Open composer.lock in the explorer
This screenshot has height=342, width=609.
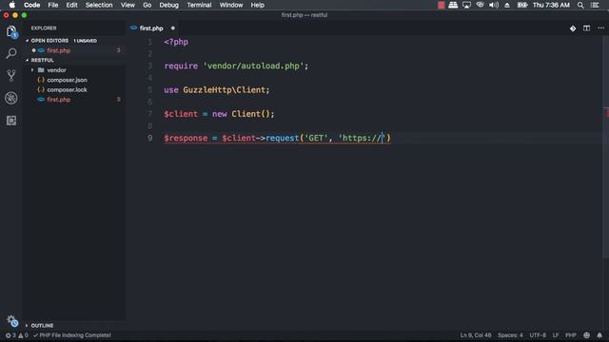point(67,89)
